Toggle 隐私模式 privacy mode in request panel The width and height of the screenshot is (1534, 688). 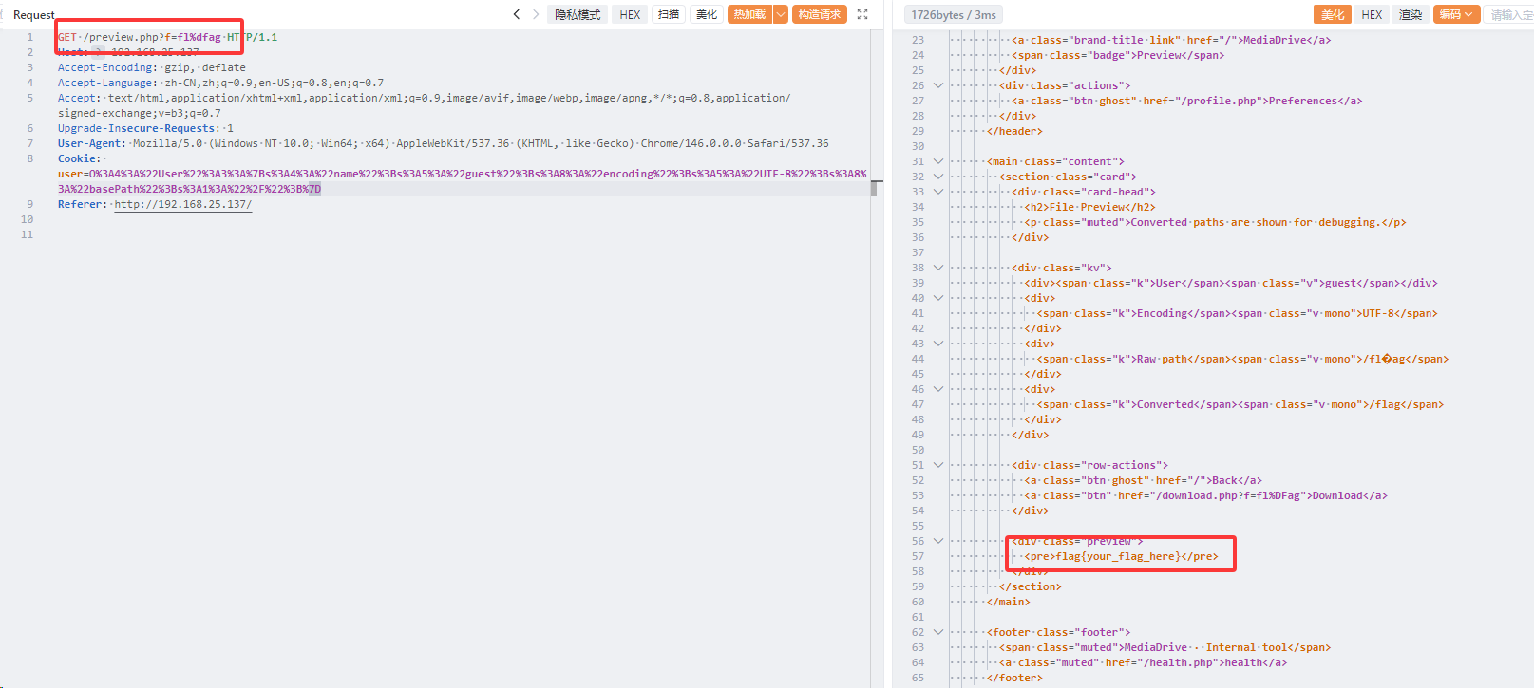click(578, 14)
